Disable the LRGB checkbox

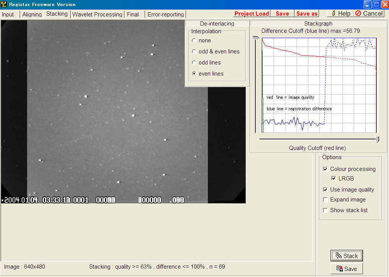click(x=334, y=178)
